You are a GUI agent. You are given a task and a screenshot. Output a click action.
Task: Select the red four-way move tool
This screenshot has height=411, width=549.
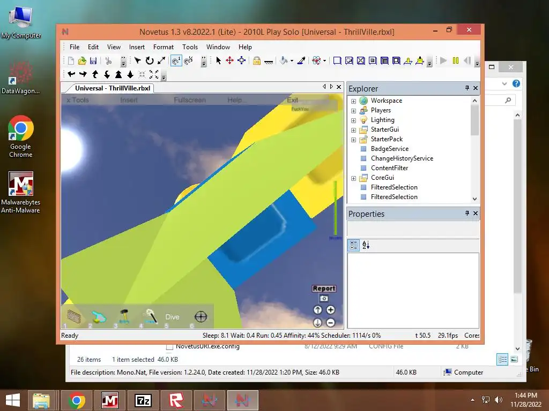click(229, 61)
